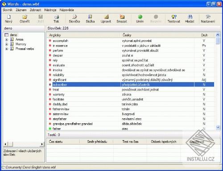Print the list with Tisk icon
Image resolution: width=223 pixels, height=171 pixels.
click(x=56, y=17)
